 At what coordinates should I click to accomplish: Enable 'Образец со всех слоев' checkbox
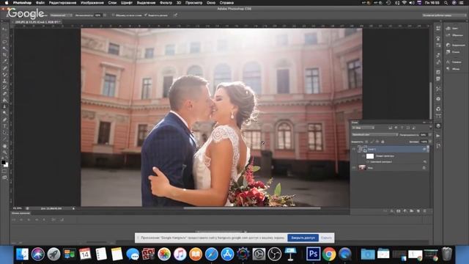pyautogui.click(x=114, y=15)
